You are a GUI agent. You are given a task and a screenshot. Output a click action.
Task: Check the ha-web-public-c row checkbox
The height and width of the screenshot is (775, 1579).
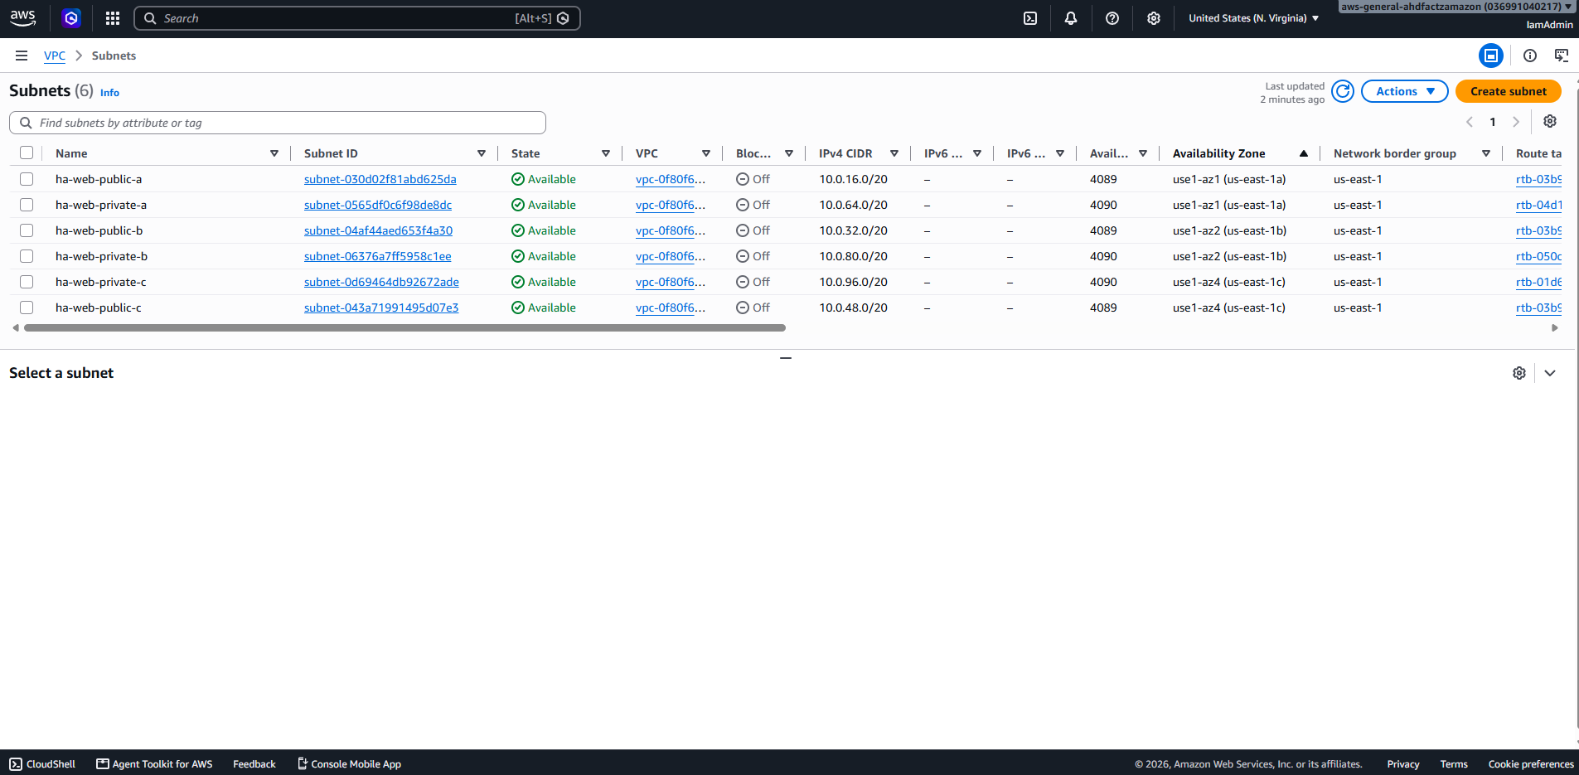[27, 308]
